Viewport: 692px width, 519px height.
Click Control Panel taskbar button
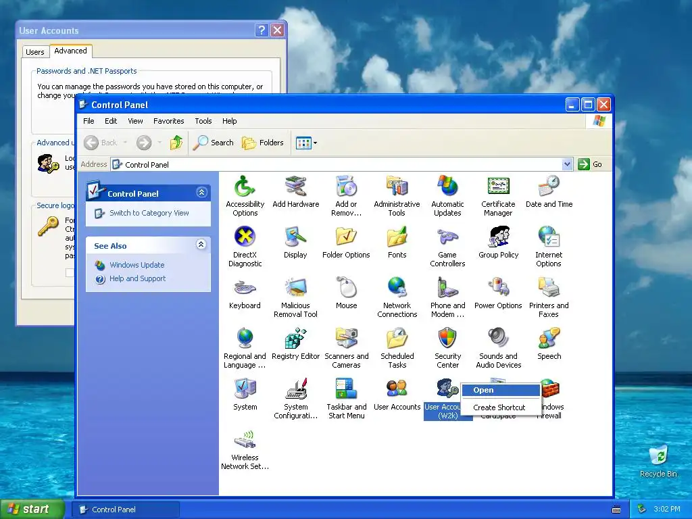pyautogui.click(x=125, y=510)
